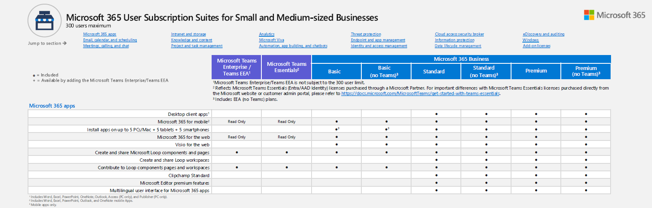Select the Standard (no Teams) column header

click(486, 71)
